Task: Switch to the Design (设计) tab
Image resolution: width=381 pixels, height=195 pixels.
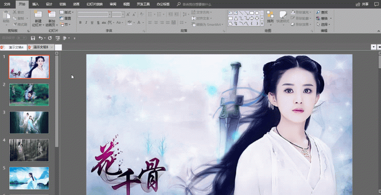Action: tap(49, 4)
